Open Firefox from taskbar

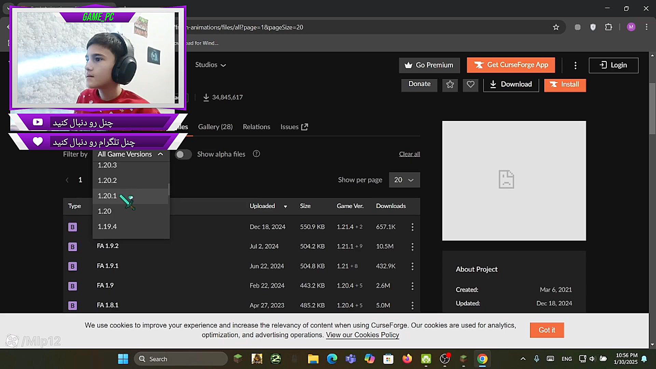[407, 359]
